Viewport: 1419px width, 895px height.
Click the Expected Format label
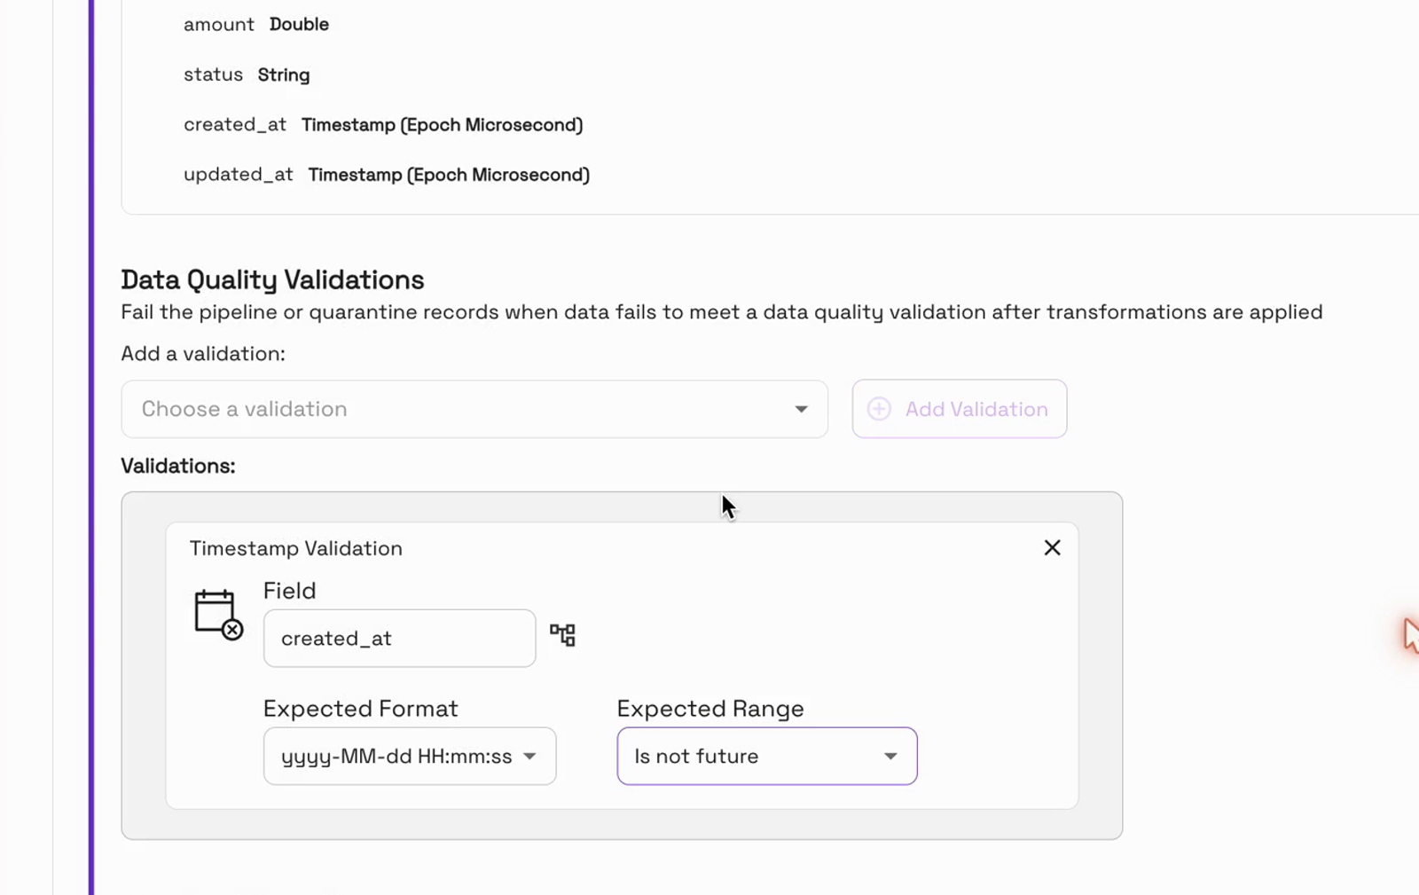360,709
